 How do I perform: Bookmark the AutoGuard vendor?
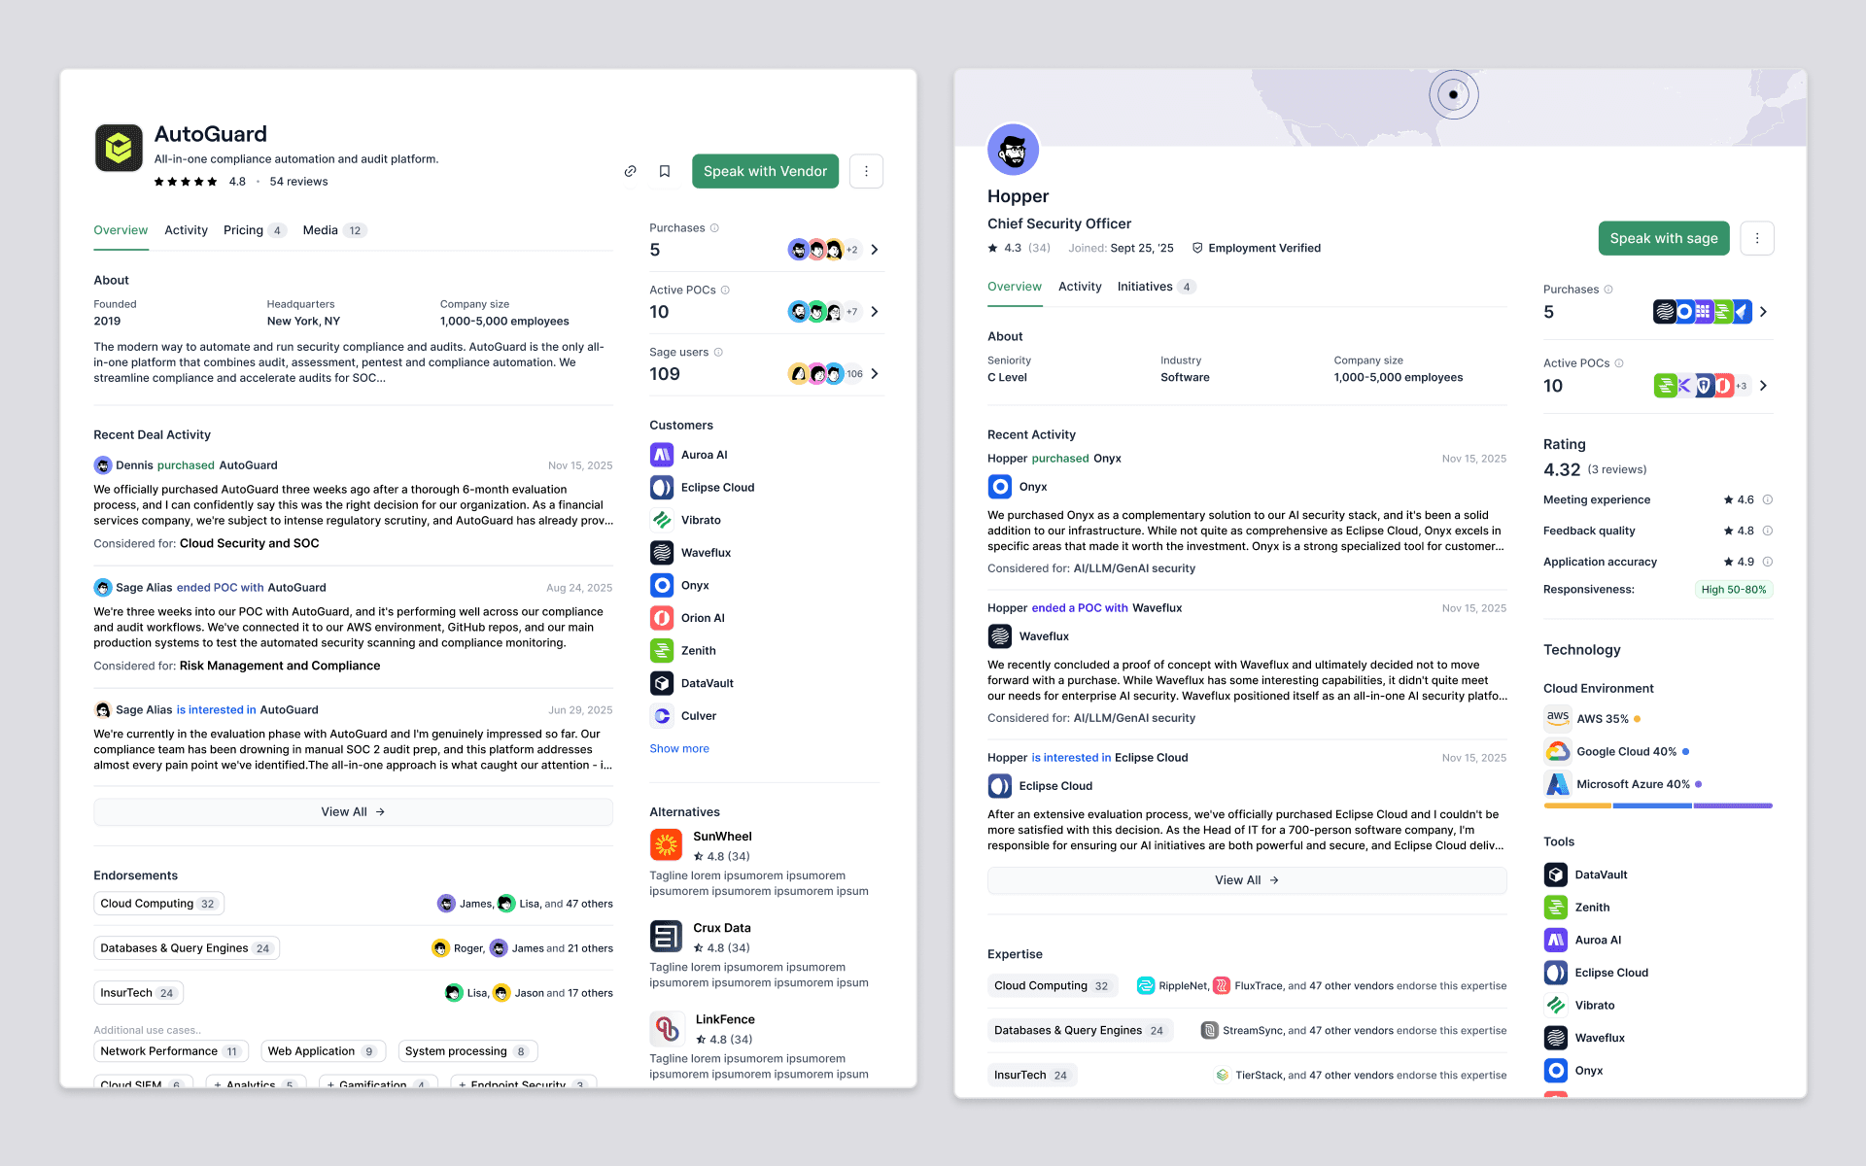tap(665, 171)
